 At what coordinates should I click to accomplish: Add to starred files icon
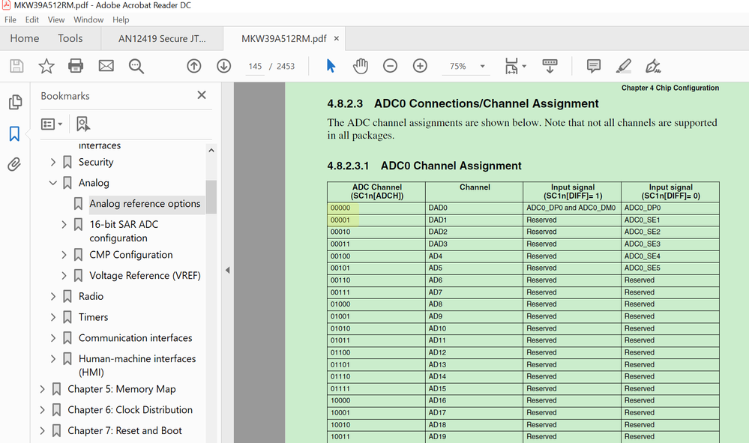coord(46,66)
